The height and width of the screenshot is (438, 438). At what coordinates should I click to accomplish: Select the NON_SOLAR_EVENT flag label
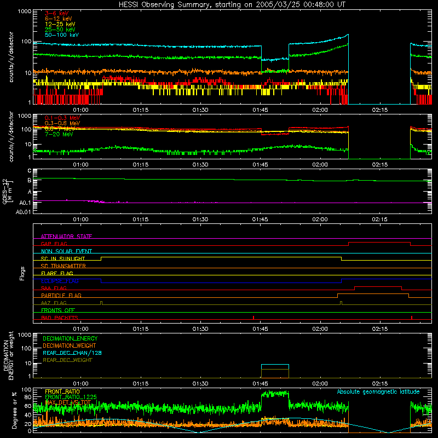[66, 251]
